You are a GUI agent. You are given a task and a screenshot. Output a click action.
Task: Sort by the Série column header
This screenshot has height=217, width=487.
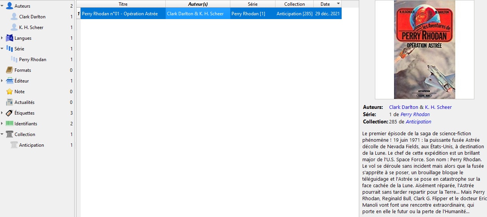pyautogui.click(x=252, y=4)
